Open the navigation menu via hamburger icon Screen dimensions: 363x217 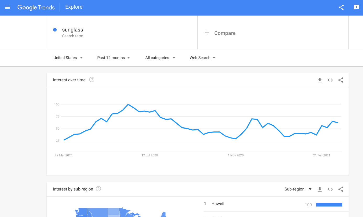7,7
